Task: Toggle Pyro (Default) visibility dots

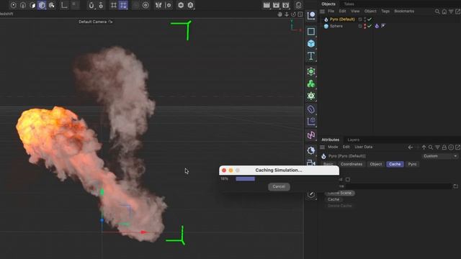Action: (365, 19)
